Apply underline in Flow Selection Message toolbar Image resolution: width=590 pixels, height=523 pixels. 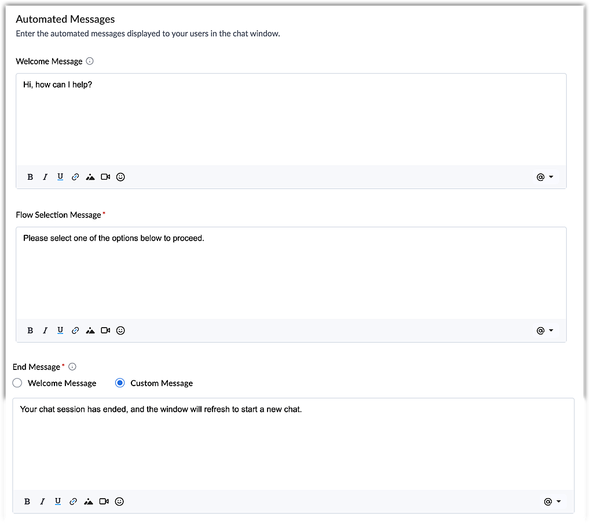pos(60,330)
